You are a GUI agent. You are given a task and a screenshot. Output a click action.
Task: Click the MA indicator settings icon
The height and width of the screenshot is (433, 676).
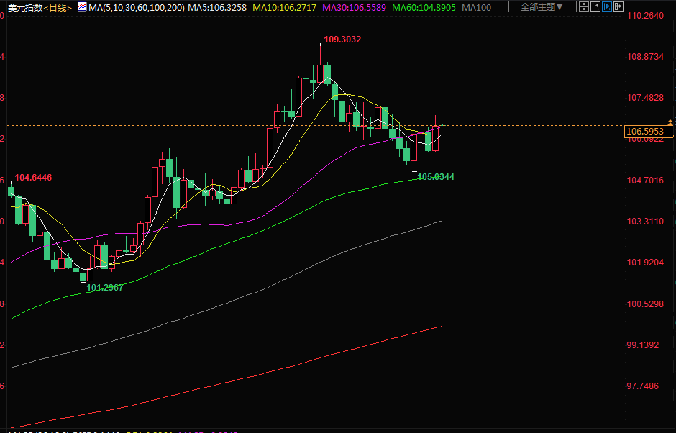tap(81, 7)
